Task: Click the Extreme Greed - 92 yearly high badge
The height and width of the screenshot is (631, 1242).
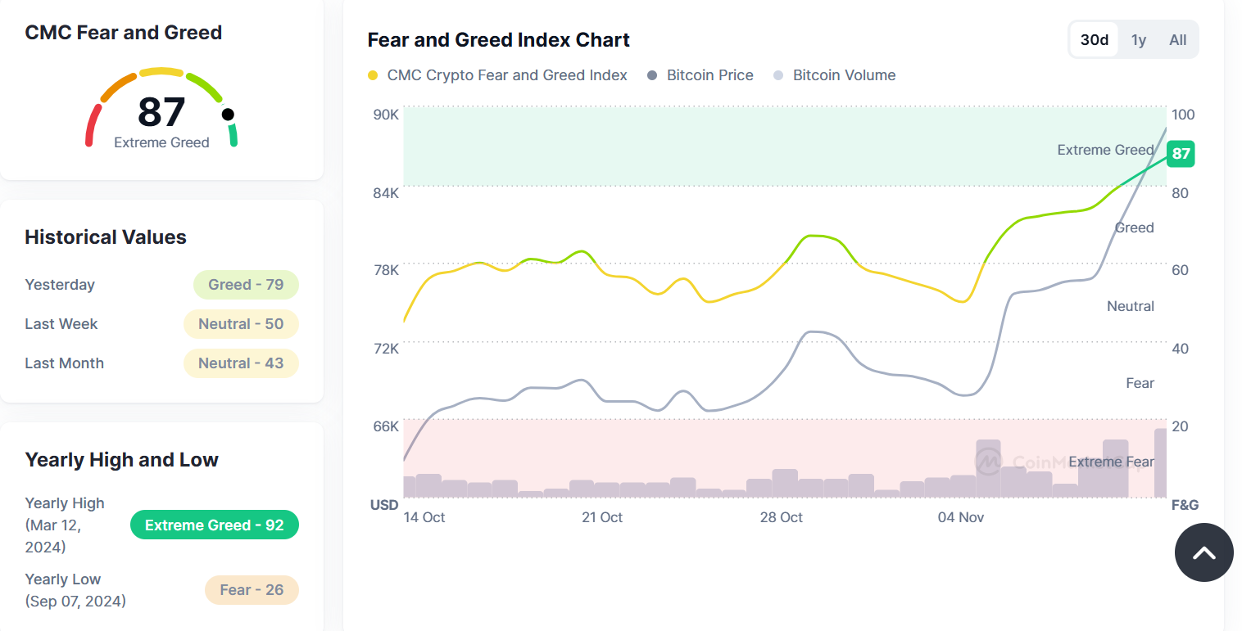Action: pos(215,525)
